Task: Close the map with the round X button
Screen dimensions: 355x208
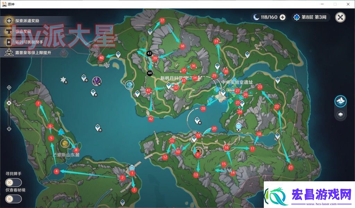Action: pos(340,17)
